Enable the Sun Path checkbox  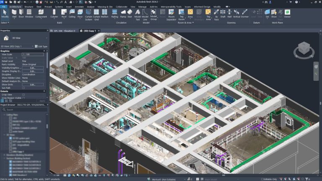point(23,88)
